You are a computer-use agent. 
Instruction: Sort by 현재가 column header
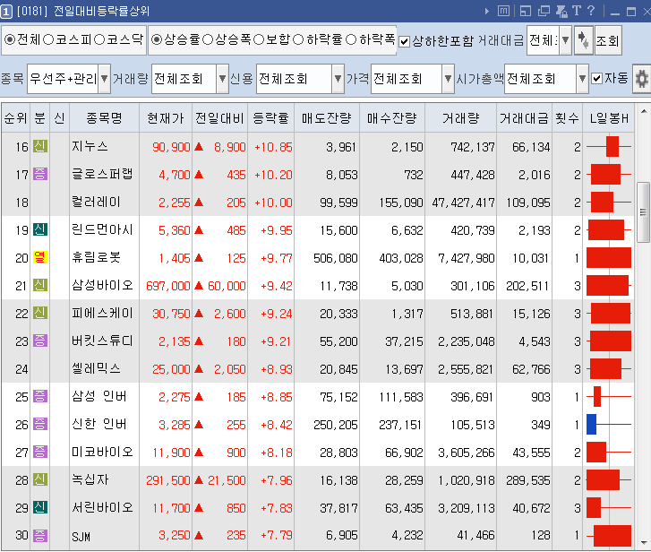click(166, 118)
